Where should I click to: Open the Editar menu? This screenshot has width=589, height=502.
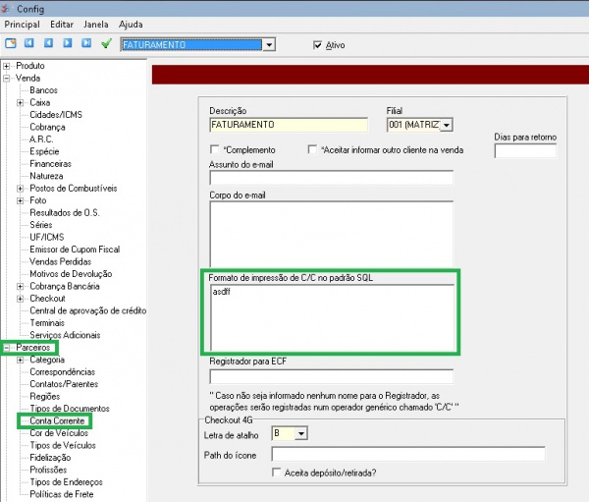(61, 23)
